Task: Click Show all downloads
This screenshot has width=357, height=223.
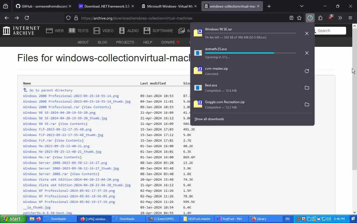Action: [209, 119]
